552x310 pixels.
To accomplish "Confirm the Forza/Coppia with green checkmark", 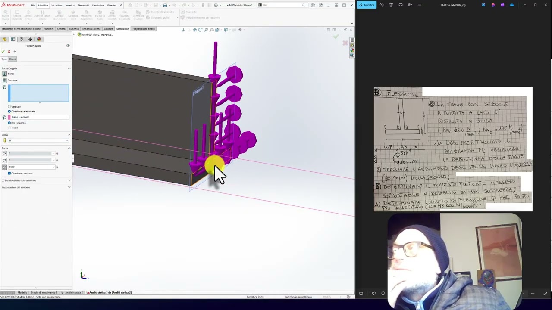I will tap(3, 51).
